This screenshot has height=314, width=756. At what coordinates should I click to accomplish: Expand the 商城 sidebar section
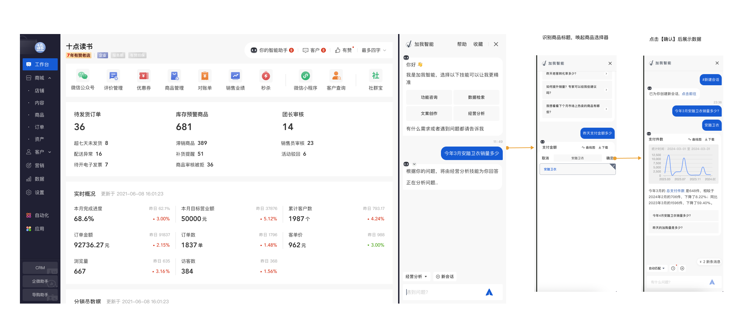click(40, 78)
